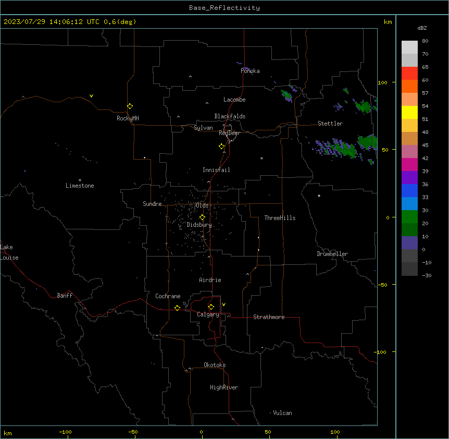449x439 pixels.
Task: Click the Vulcan city label
Action: [x=283, y=413]
